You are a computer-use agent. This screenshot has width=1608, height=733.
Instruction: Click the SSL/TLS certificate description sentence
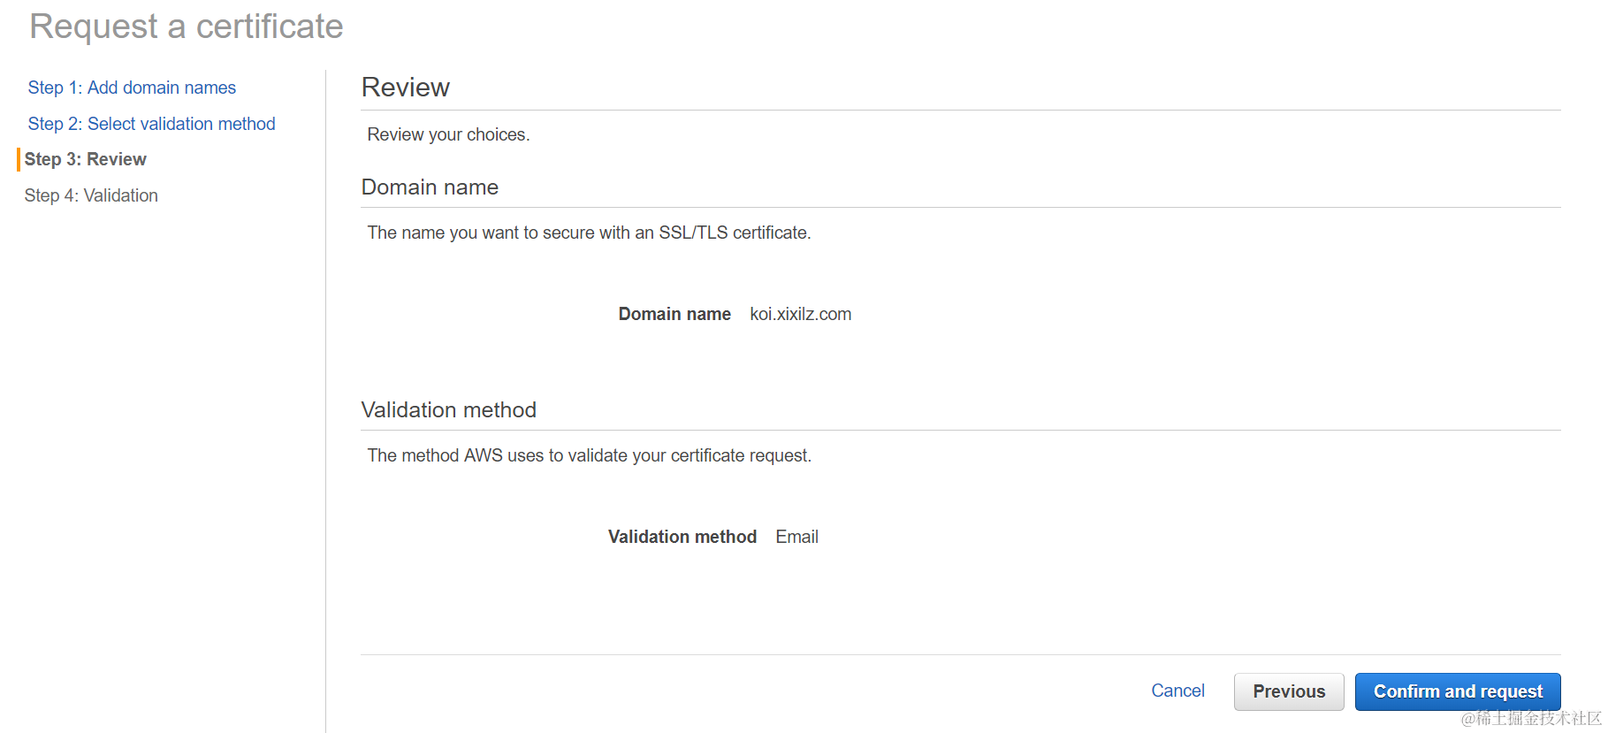pos(589,233)
